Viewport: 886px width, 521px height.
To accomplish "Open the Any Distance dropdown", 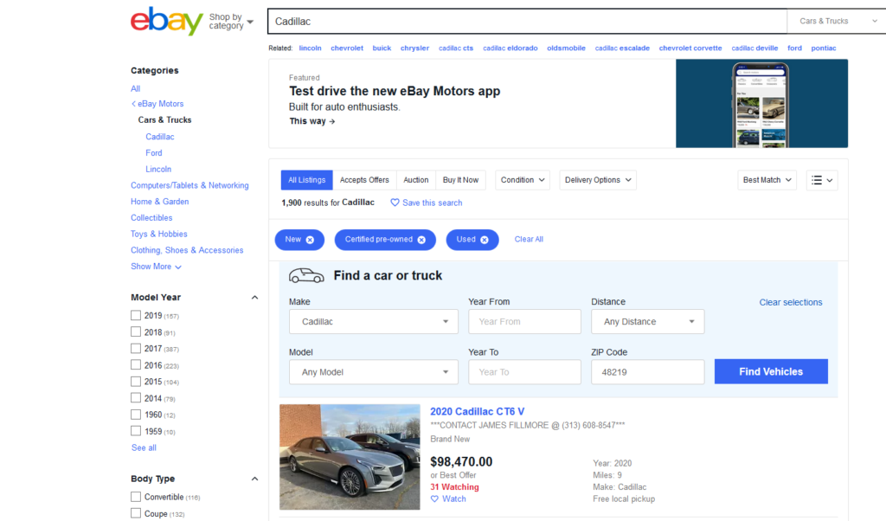I will tap(647, 322).
